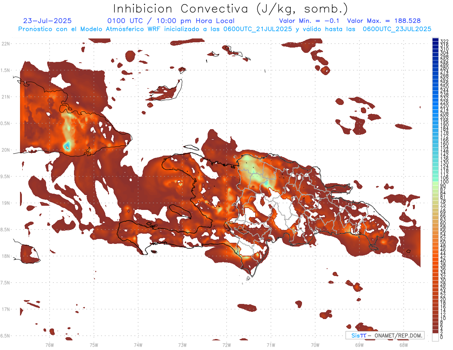Click the 'SisTT' logo text
The image size is (453, 350).
click(359, 335)
